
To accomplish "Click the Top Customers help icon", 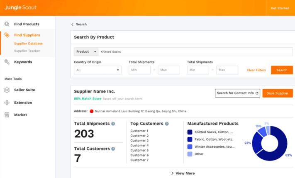I will coord(167,124).
